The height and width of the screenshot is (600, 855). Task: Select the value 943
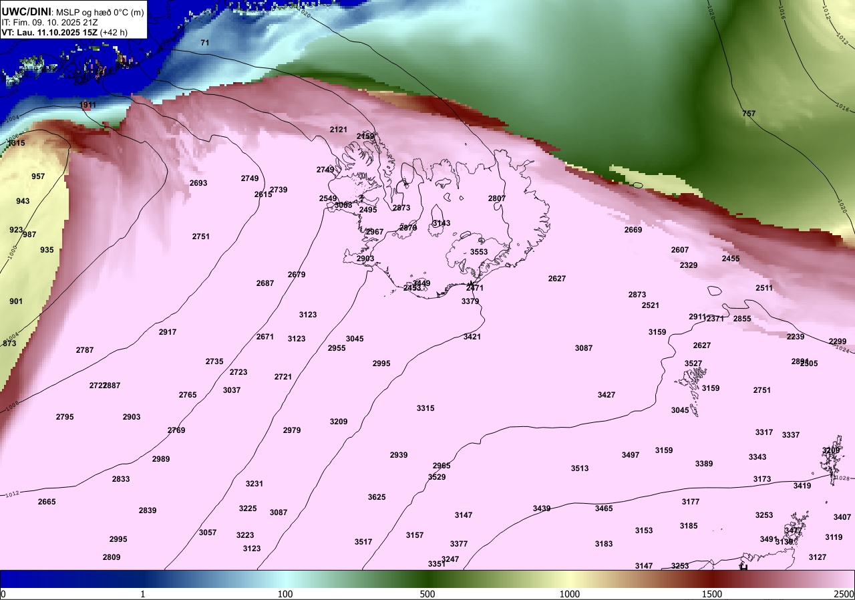[x=23, y=201]
